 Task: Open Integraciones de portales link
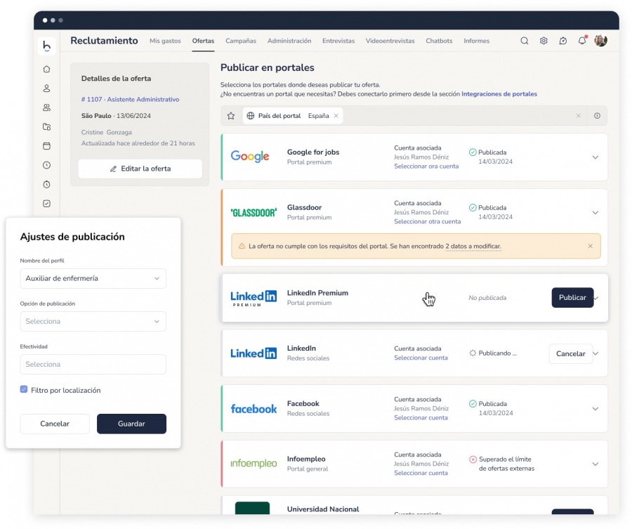click(x=499, y=94)
